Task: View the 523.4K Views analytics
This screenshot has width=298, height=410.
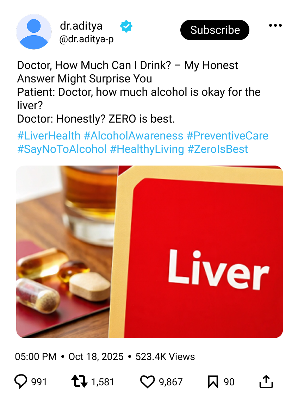Action: pos(165,357)
